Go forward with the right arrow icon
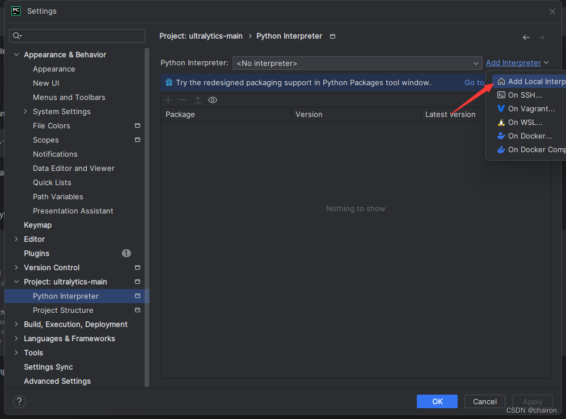The image size is (566, 419). [540, 37]
